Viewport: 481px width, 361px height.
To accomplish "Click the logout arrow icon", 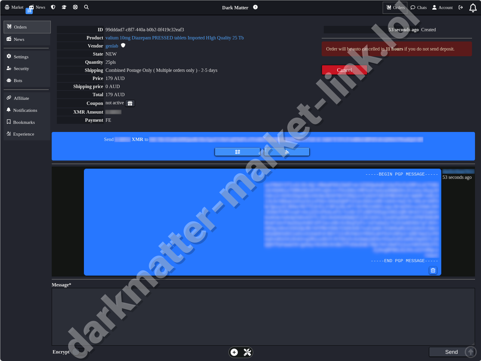I will [461, 8].
